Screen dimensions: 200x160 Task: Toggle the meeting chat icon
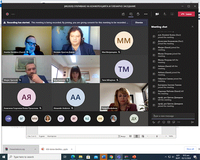[x=131, y=14]
